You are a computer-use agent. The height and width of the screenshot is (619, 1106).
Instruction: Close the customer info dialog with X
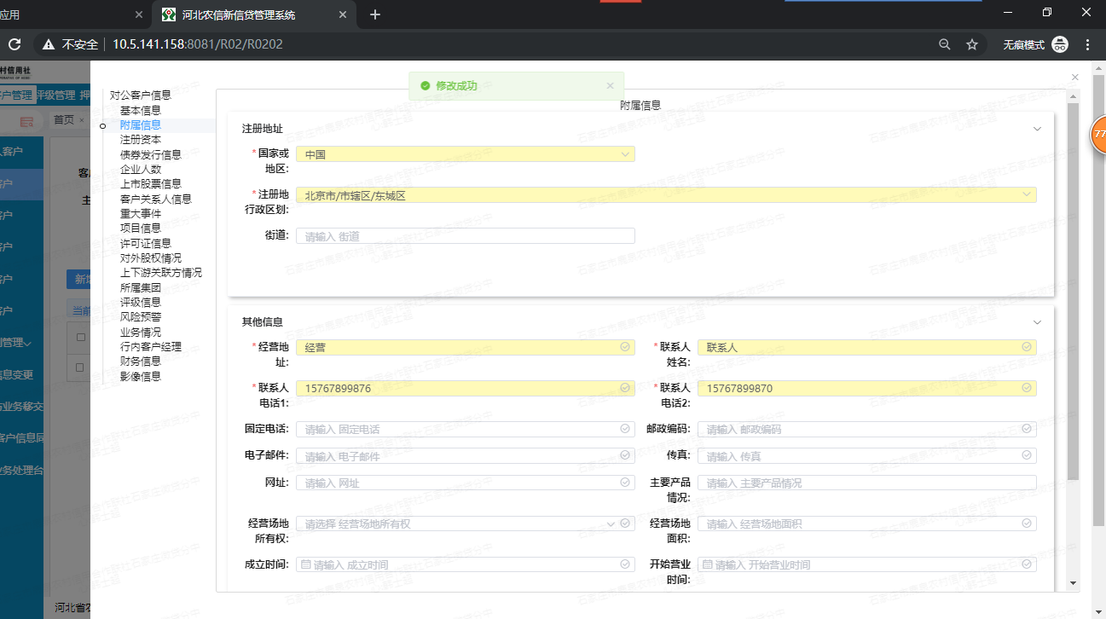(x=1074, y=78)
